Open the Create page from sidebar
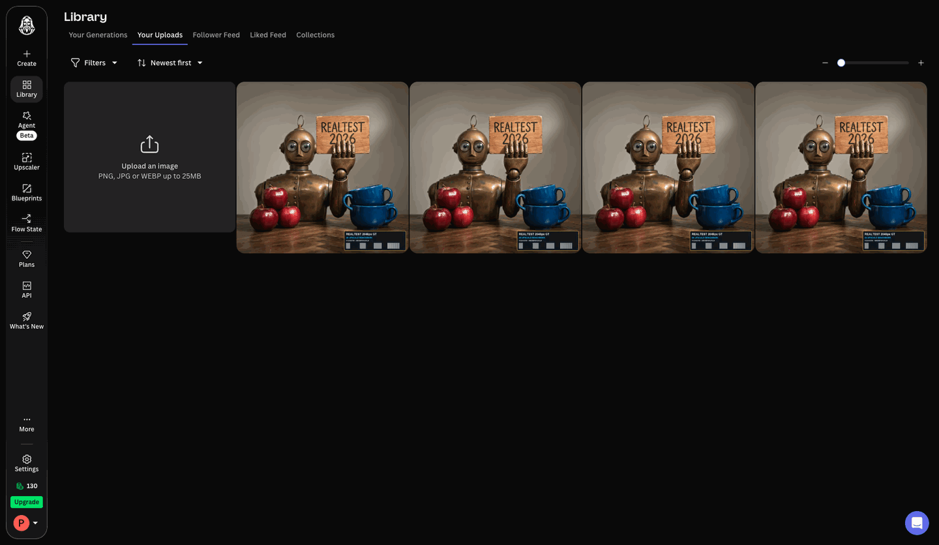The image size is (939, 545). 27,58
